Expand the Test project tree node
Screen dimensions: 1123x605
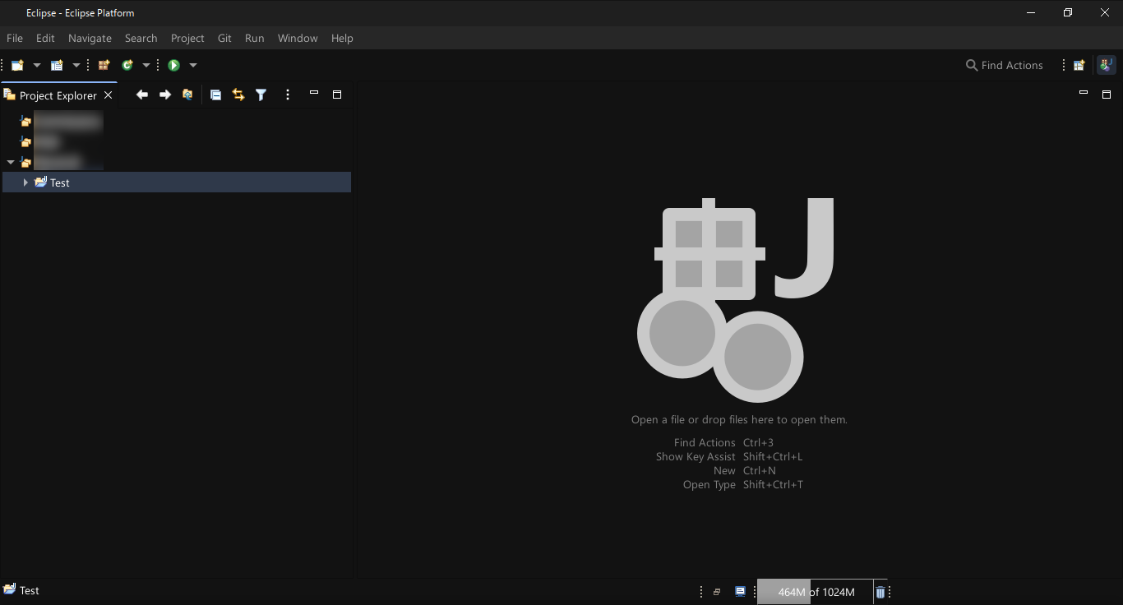25,182
